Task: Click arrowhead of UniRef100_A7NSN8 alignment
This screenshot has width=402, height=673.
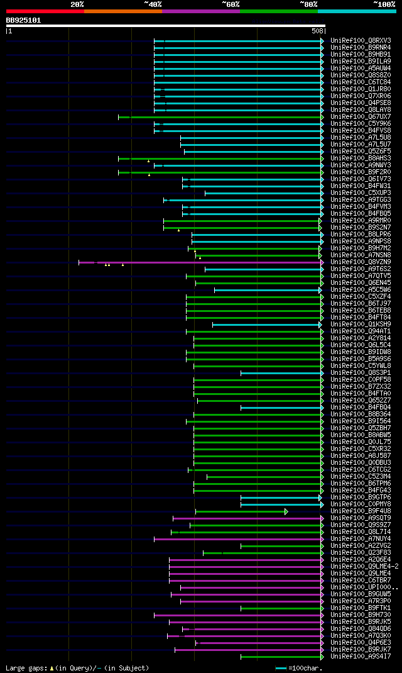Action: [320, 255]
